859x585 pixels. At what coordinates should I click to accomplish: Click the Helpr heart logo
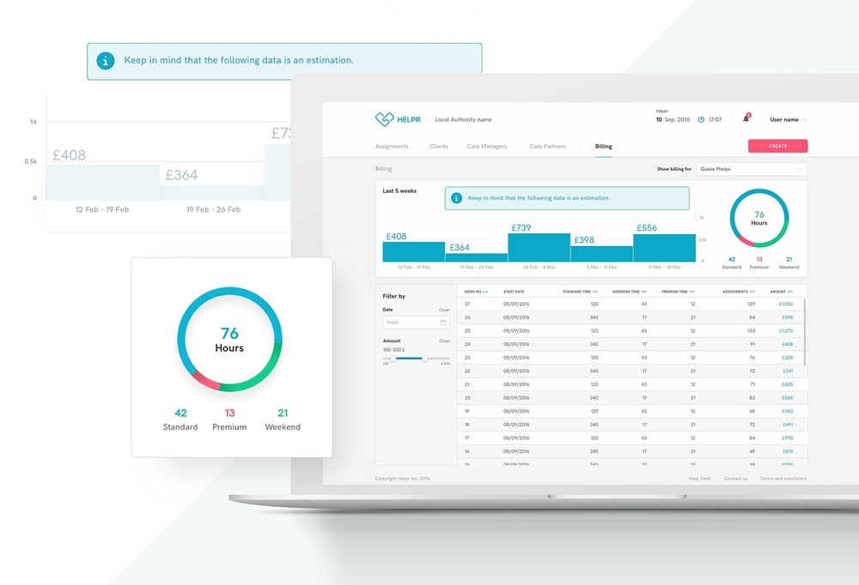384,119
